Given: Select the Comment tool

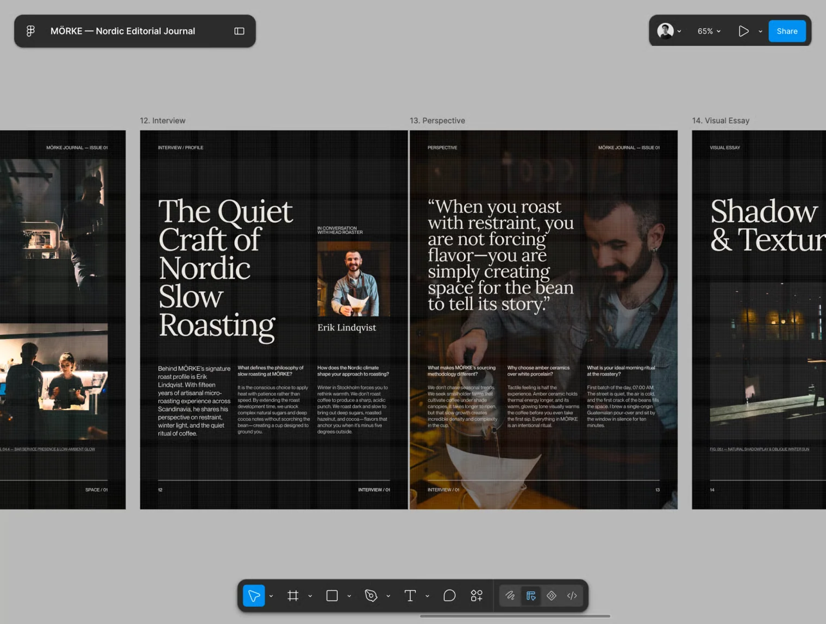Looking at the screenshot, I should [x=449, y=596].
